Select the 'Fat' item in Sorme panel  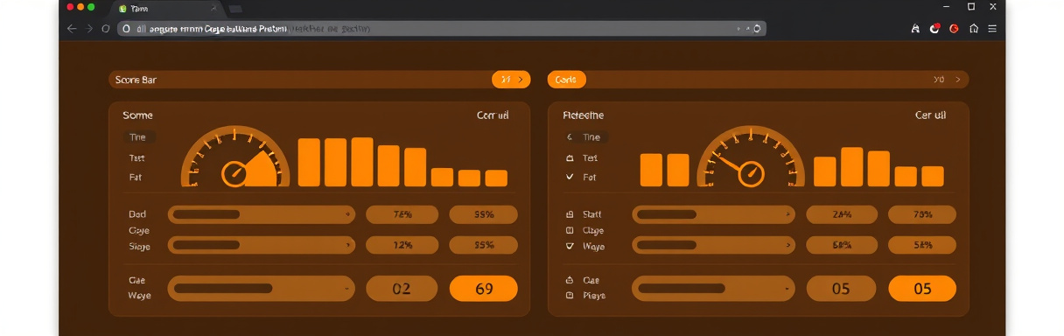pyautogui.click(x=136, y=177)
